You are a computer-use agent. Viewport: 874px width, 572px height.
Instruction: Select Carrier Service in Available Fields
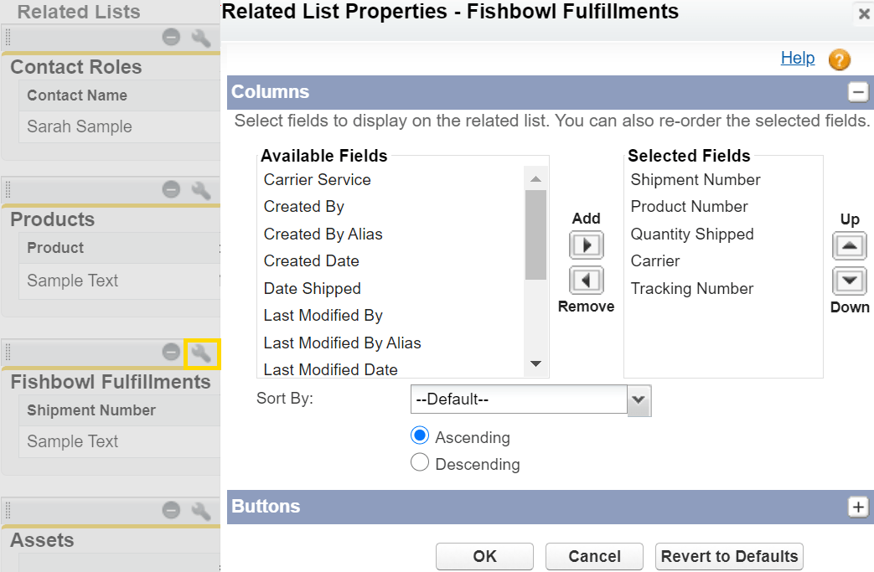coord(317,179)
